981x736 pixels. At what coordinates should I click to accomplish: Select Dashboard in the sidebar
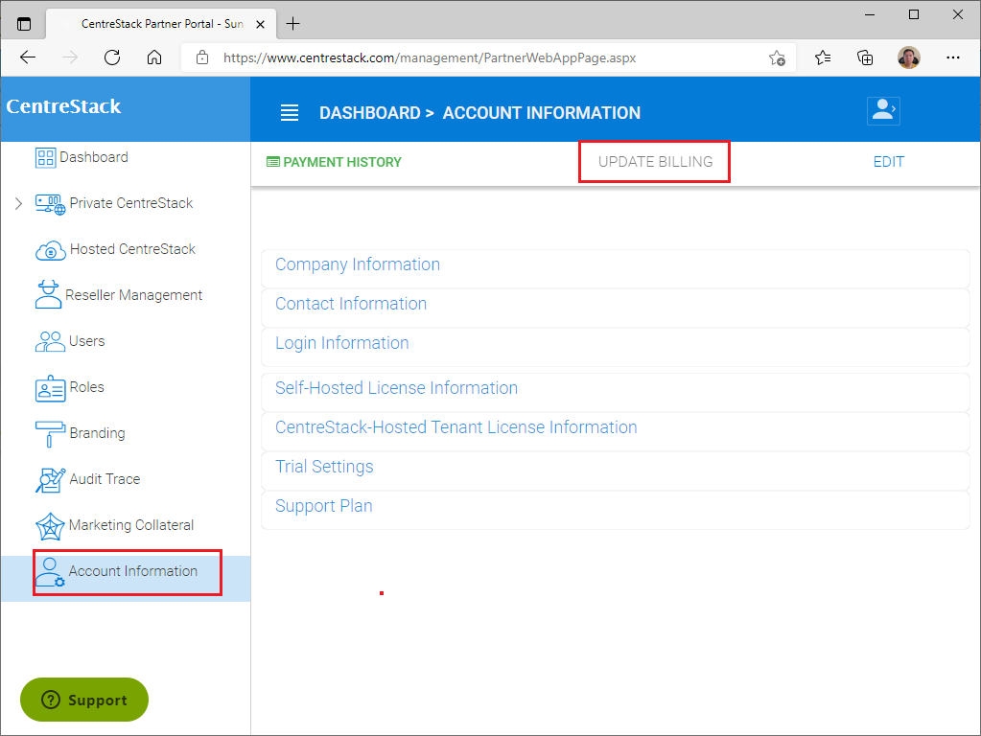point(94,157)
